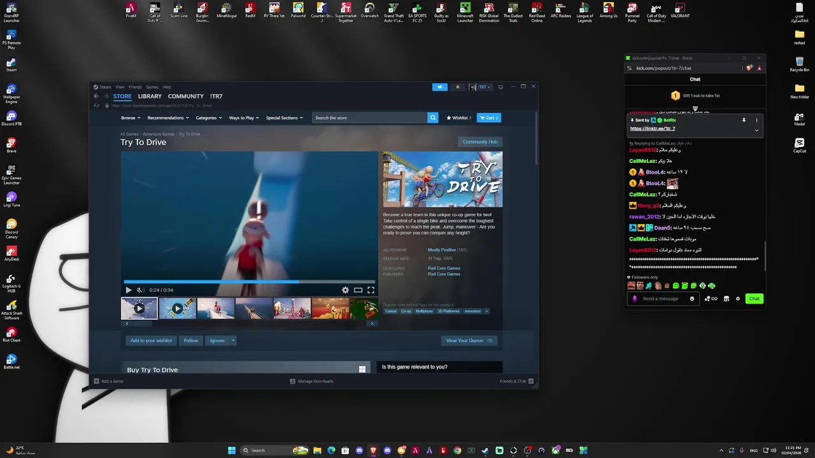The image size is (815, 458).
Task: Expand the Recommendations dropdown
Action: [x=167, y=118]
